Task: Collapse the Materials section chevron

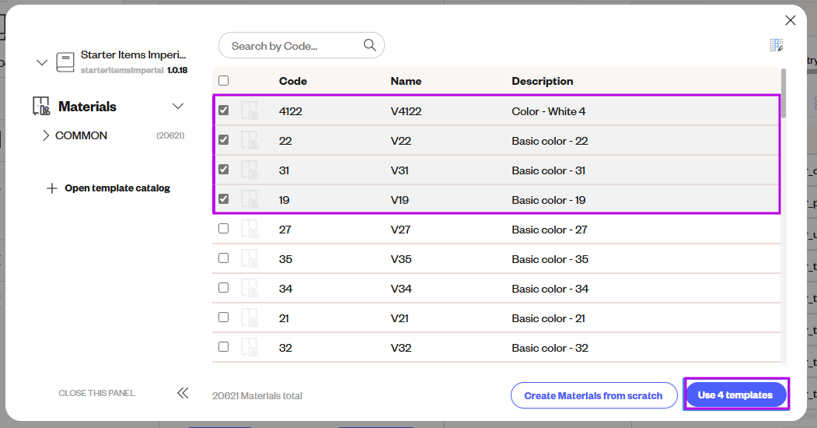Action: coord(178,107)
